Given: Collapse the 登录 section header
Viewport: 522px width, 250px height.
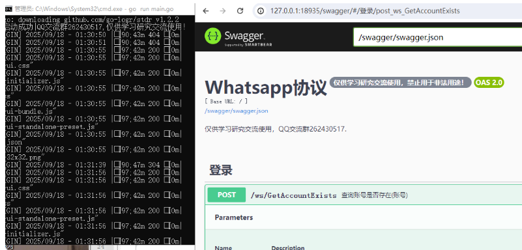Looking at the screenshot, I should (221, 170).
